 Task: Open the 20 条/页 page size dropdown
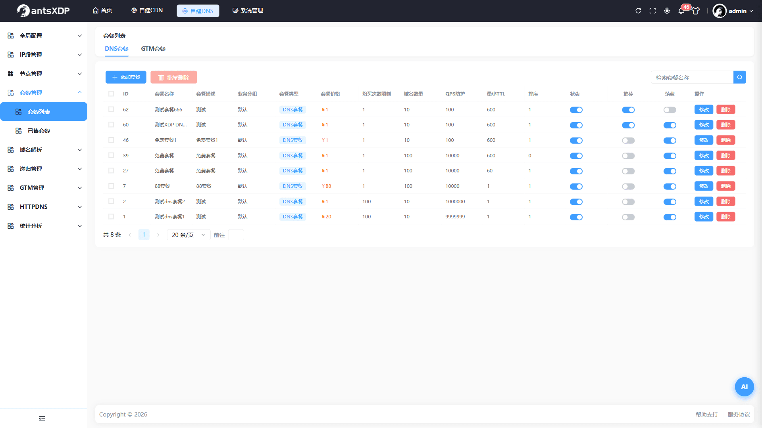189,235
